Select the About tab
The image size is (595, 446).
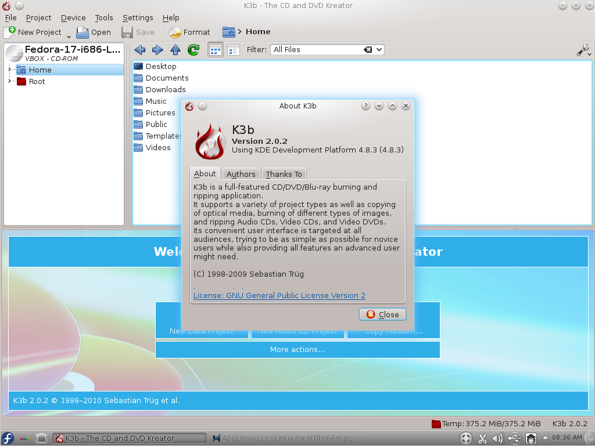click(205, 173)
